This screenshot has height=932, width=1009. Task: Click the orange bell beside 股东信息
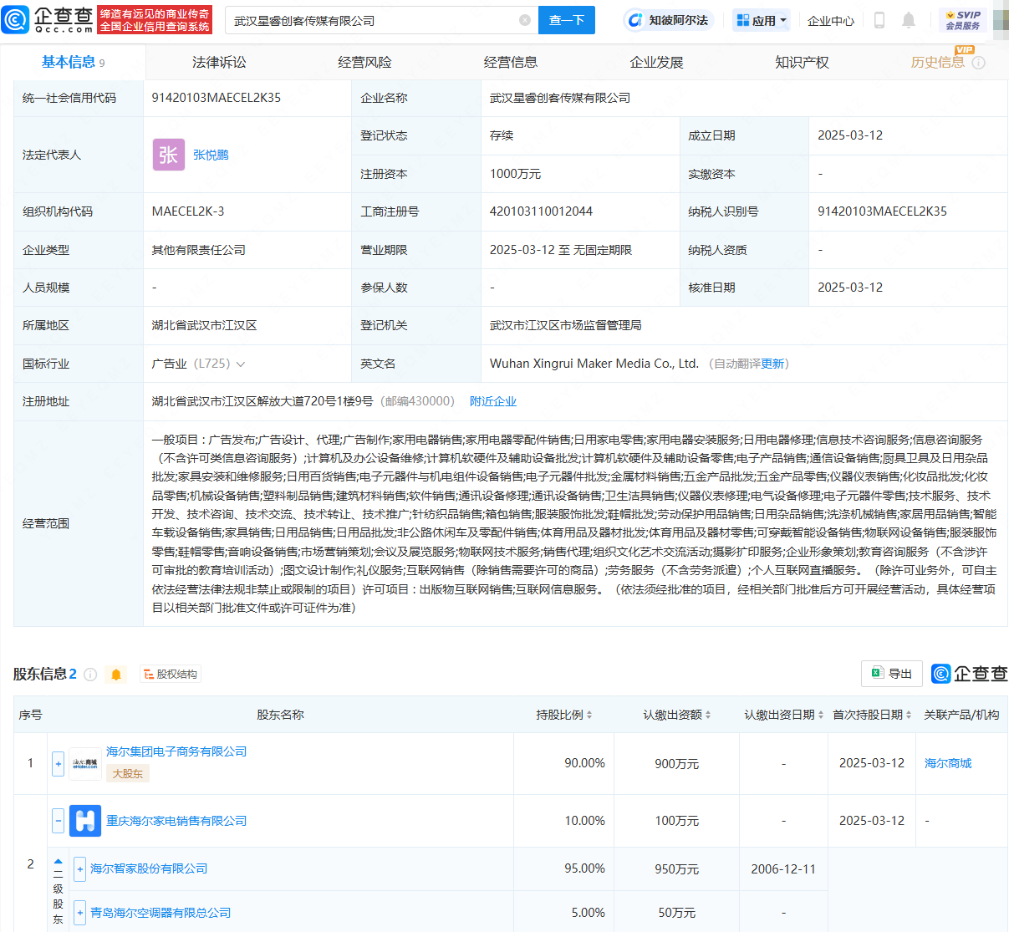(x=117, y=673)
